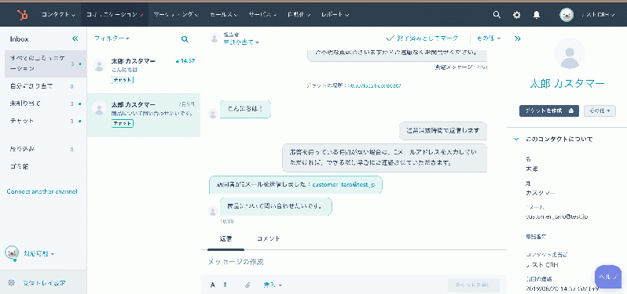Collapse the Inbox sidebar with double chevron
The image size is (627, 294).
pos(75,38)
